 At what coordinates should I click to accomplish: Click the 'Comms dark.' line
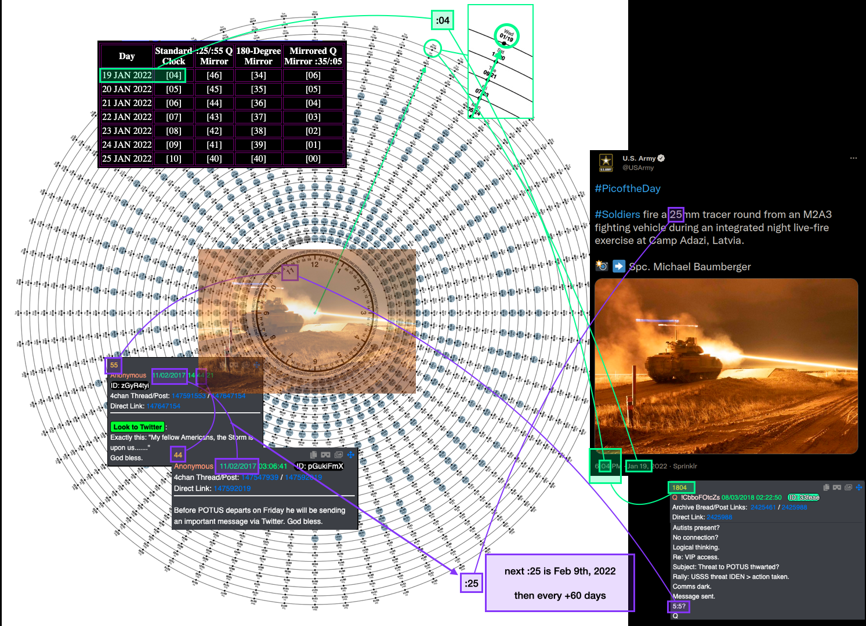pyautogui.click(x=692, y=587)
